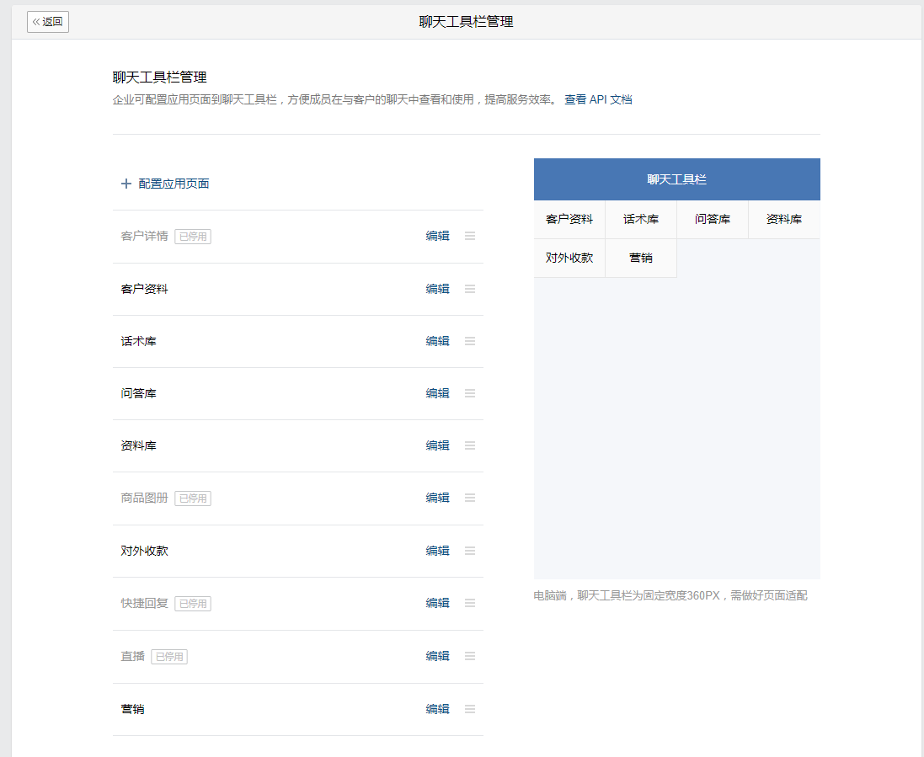Click the drag handle icon for 客户资料
Screen dimensions: 924x757
point(470,289)
